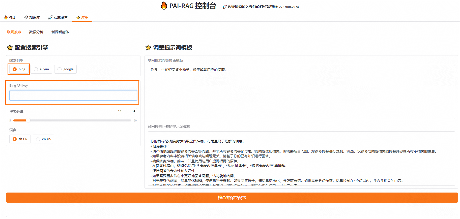
Task: Click the 搜索数量 number box
Action: click(x=121, y=111)
